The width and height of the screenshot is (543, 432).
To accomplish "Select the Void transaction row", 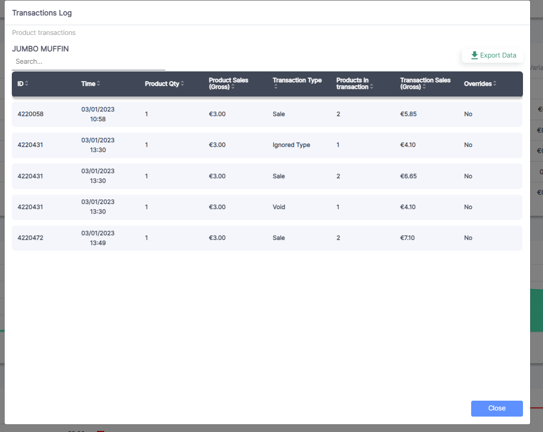I will coord(266,207).
